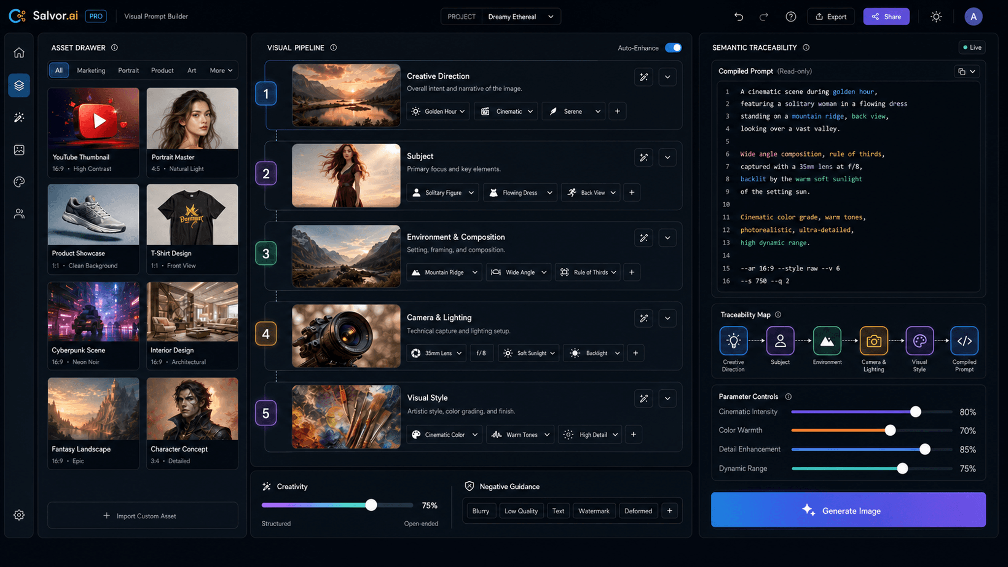Click the magic enhance icon for Visual Style

click(x=643, y=398)
